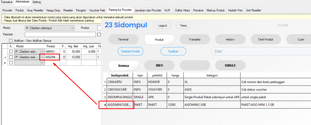Sort by the Hrg. Jual column header
Viewport: 311px width, 125px height.
click(x=89, y=46)
